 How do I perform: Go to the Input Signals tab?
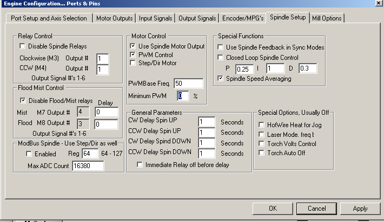click(x=155, y=18)
